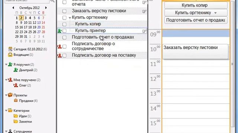Click green delegated icon beside Купить принтер
Viewport: 238px width, 133px height.
coord(59,31)
